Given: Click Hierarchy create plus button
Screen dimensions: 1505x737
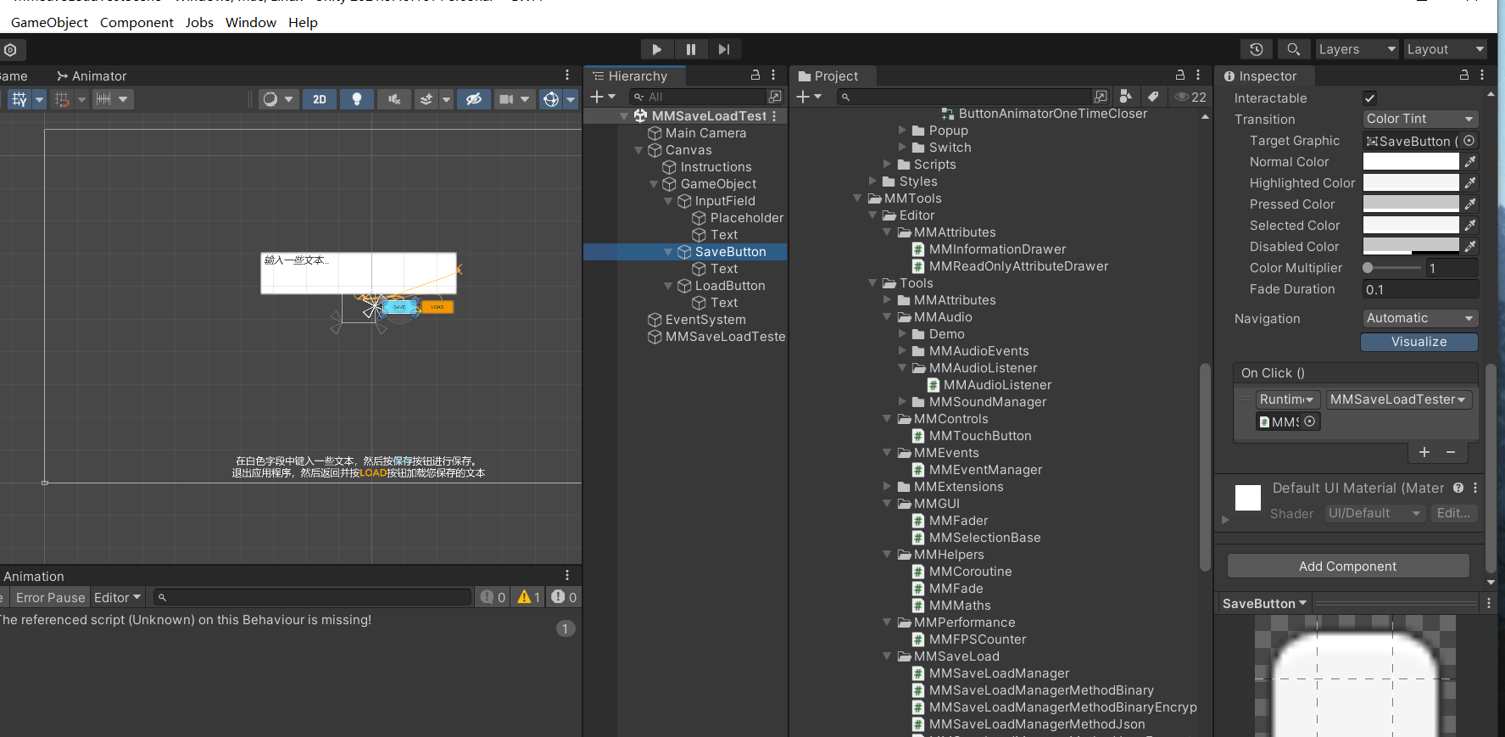Looking at the screenshot, I should click(x=602, y=97).
